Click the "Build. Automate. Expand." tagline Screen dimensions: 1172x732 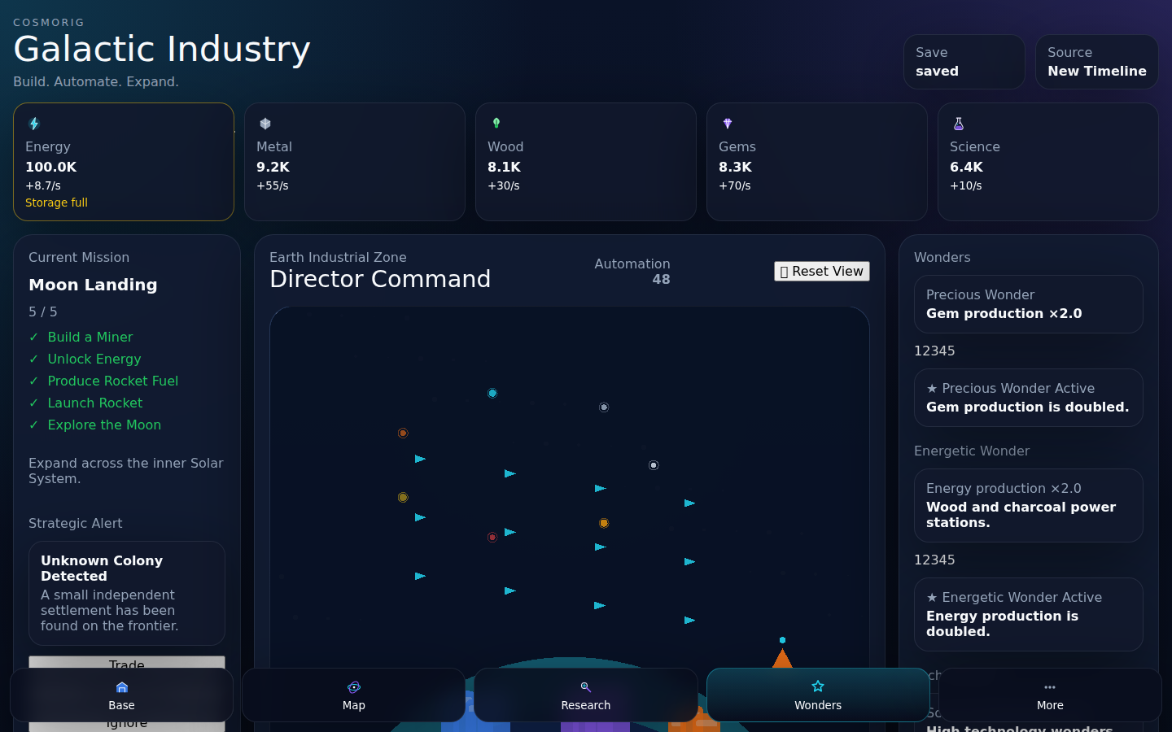(96, 81)
